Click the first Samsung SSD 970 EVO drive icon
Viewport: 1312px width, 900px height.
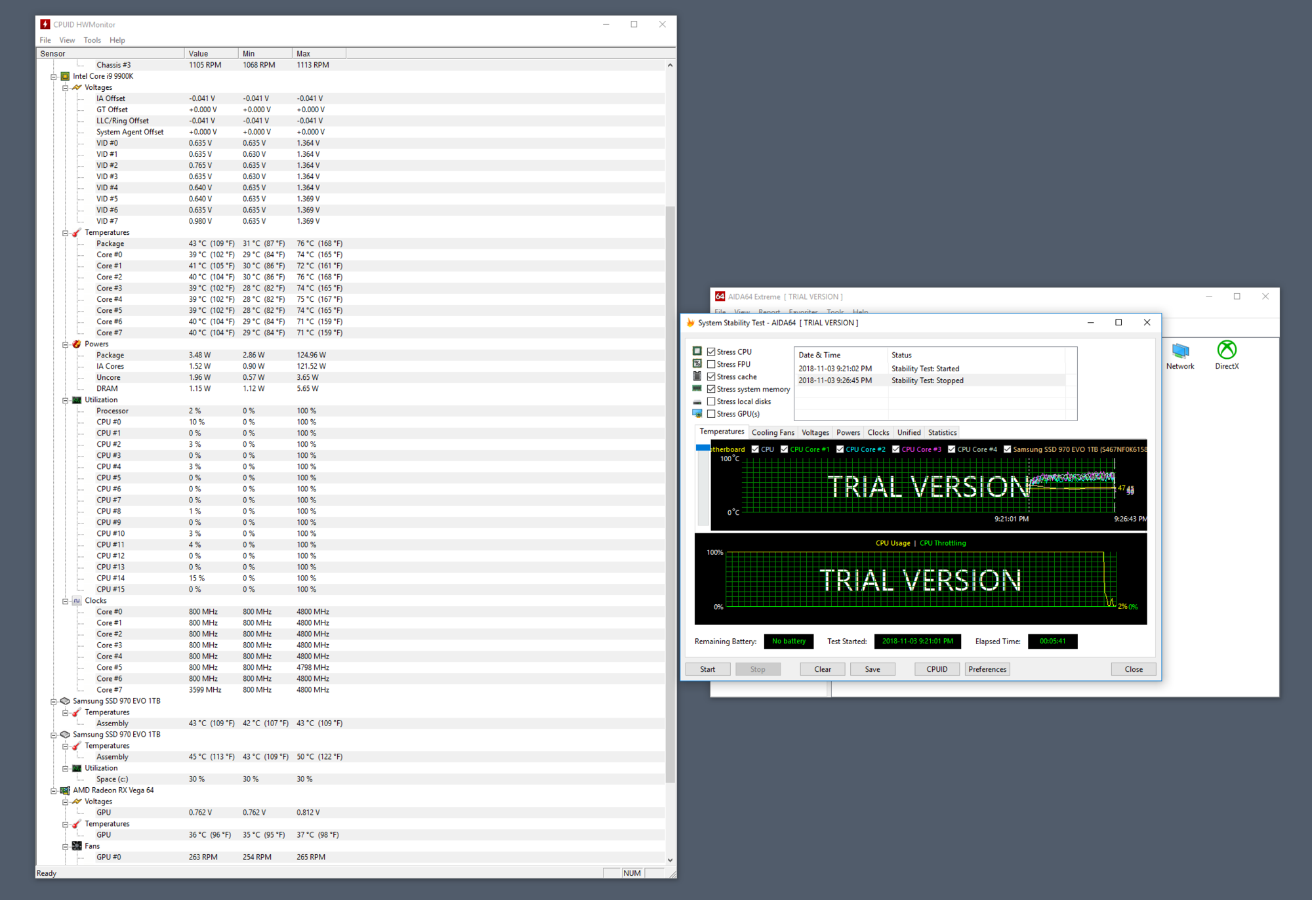65,701
